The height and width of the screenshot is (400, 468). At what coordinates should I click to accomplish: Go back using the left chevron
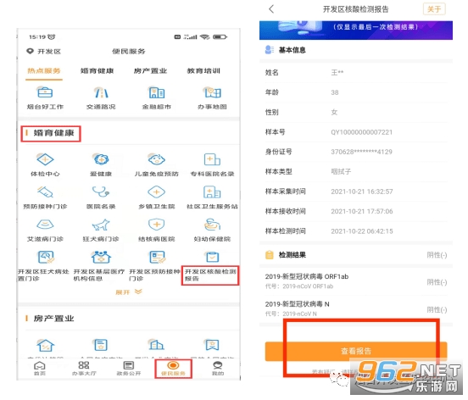tap(271, 9)
